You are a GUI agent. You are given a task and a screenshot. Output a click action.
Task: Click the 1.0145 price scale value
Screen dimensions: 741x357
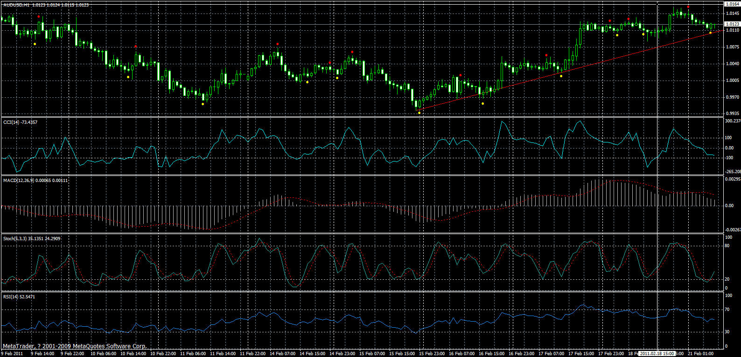point(732,13)
